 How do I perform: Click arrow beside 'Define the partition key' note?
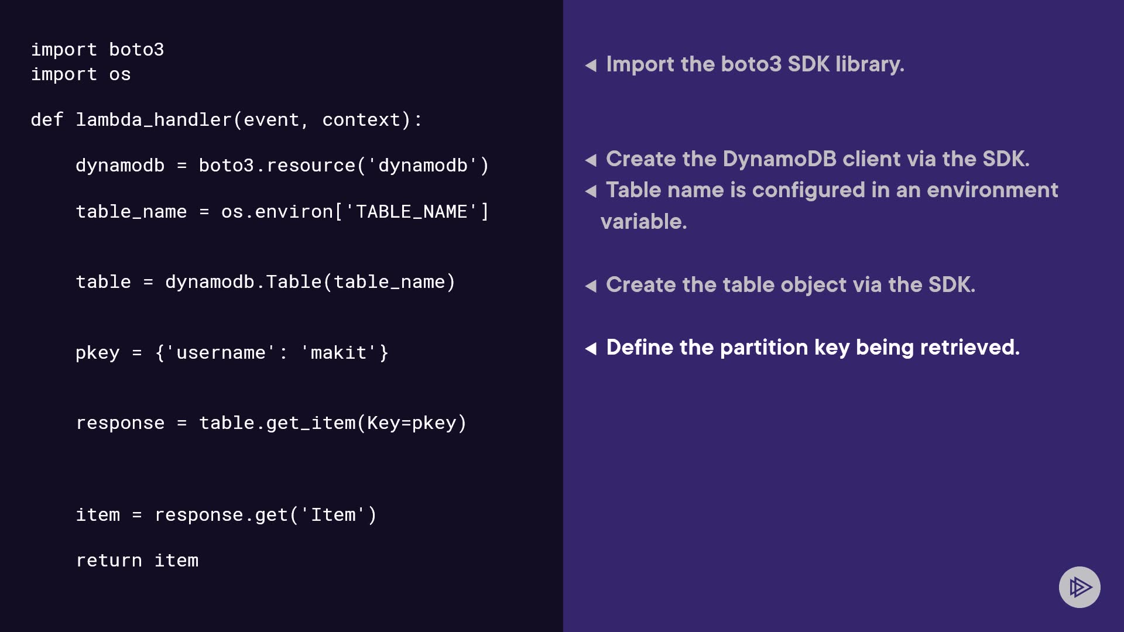(x=591, y=348)
